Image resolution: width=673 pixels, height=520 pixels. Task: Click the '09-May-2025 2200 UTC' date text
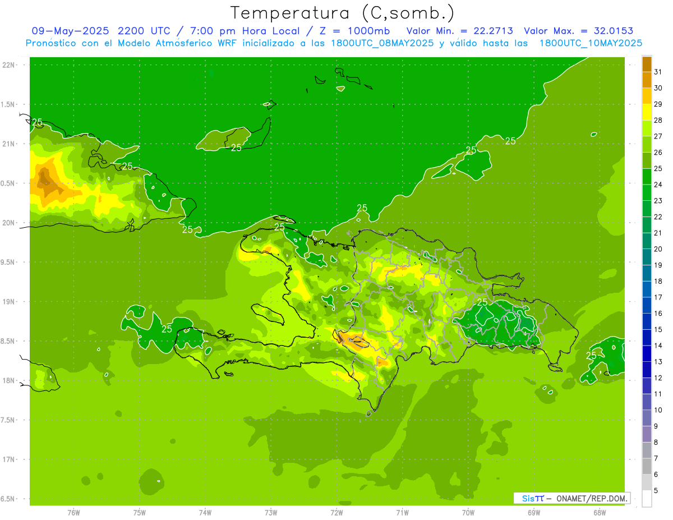[102, 31]
